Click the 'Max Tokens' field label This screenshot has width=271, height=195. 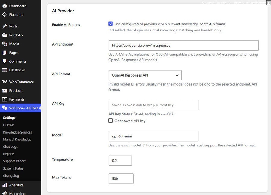click(x=61, y=177)
